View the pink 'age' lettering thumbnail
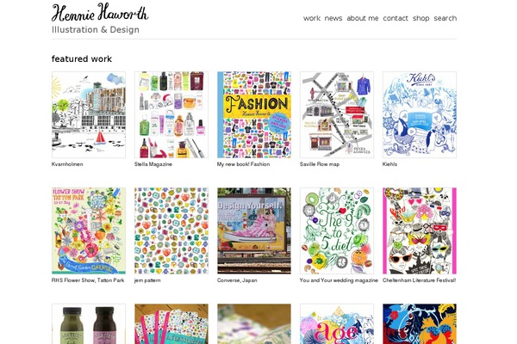Screen dimensions: 517x344 337,324
